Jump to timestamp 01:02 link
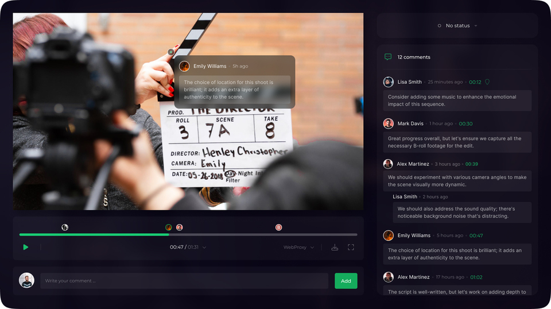Image resolution: width=551 pixels, height=309 pixels. pos(476,277)
